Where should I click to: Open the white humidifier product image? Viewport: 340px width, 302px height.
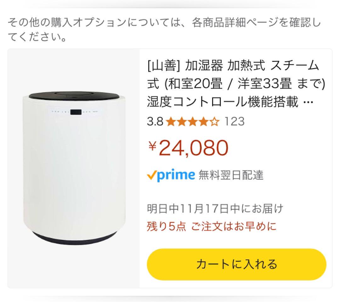click(x=74, y=168)
